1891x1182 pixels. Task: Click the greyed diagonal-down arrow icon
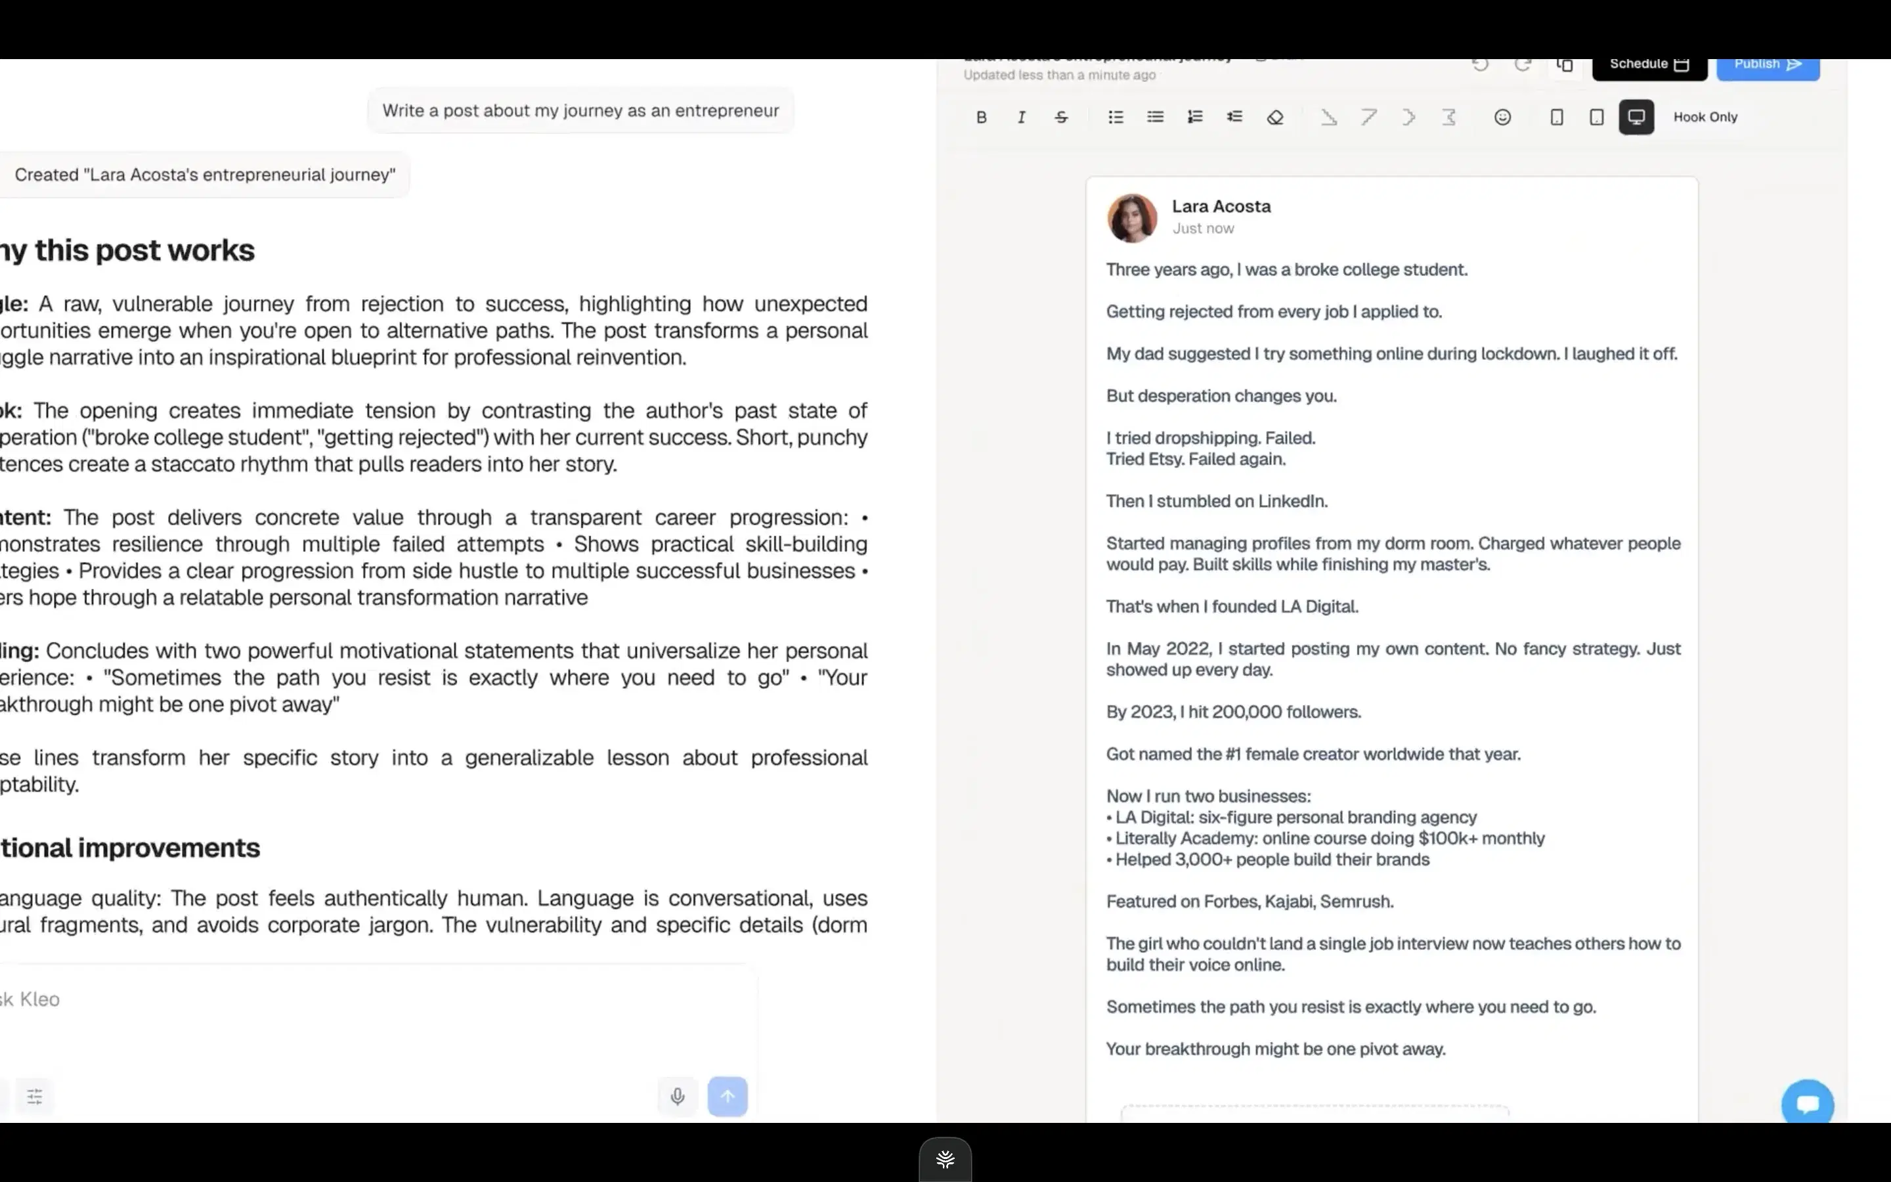click(x=1329, y=118)
